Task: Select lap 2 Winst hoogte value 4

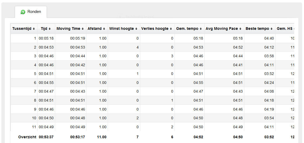Action: click(124, 47)
